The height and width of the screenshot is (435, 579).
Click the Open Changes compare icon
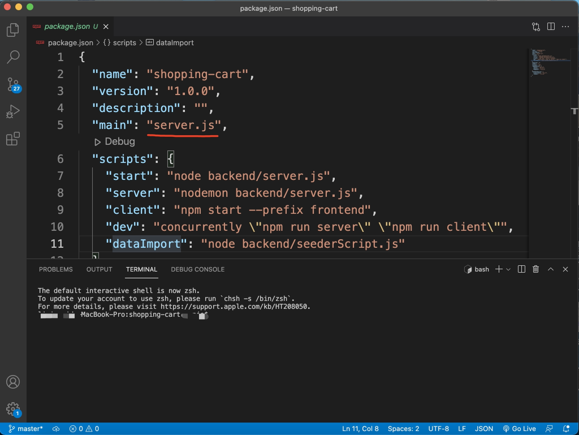pyautogui.click(x=536, y=27)
